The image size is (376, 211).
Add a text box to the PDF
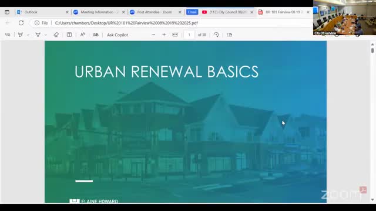pos(69,35)
